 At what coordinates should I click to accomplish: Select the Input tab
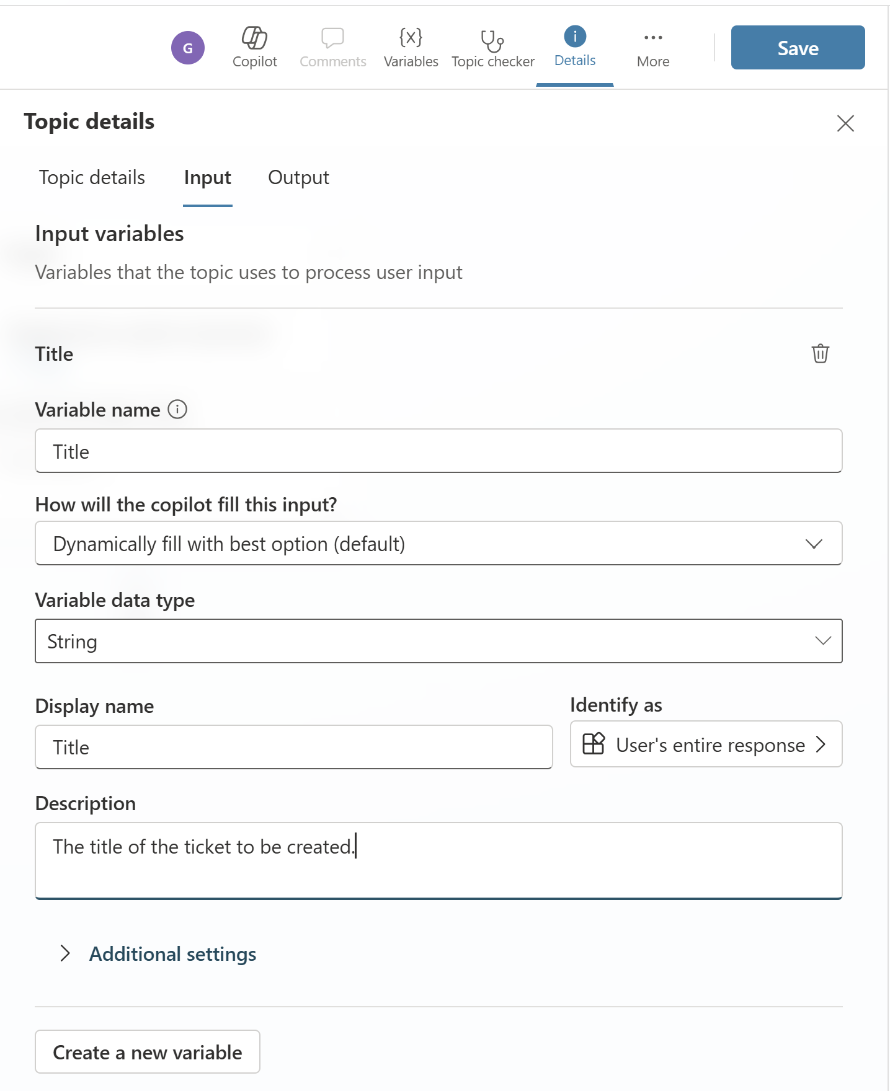(x=207, y=178)
